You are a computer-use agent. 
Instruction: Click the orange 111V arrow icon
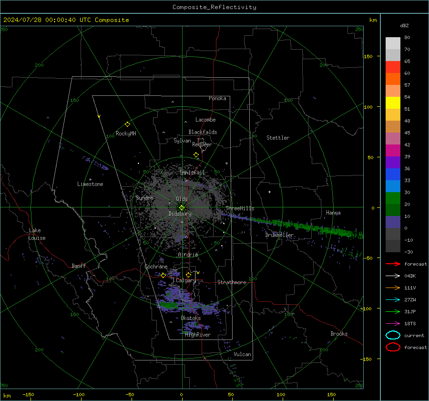pyautogui.click(x=393, y=288)
